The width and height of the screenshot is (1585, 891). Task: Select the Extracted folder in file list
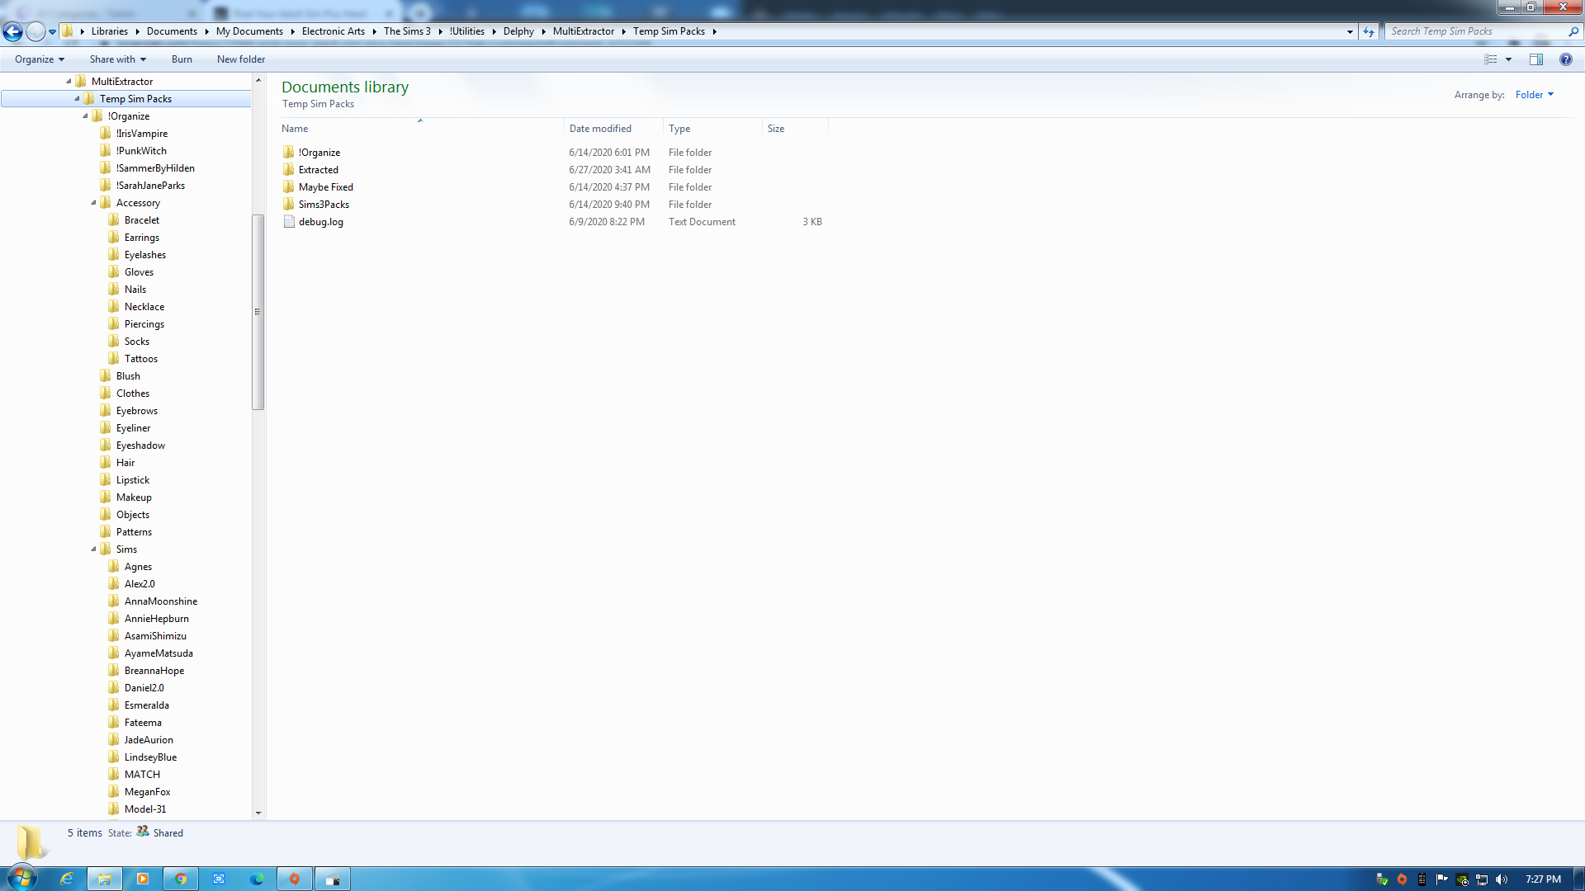(x=319, y=170)
